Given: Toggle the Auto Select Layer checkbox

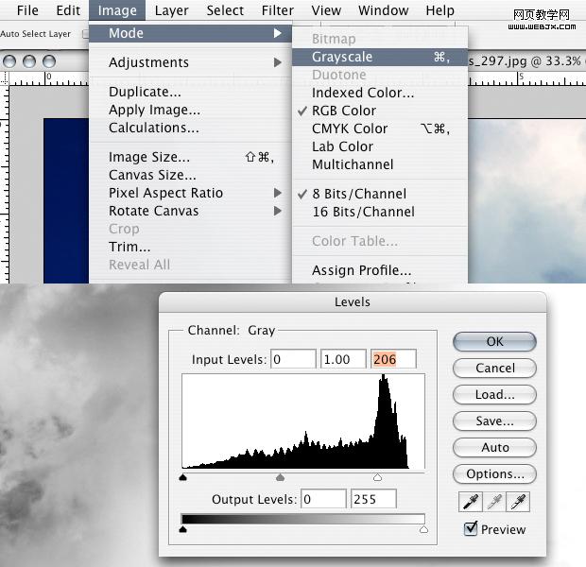Looking at the screenshot, I should [x=86, y=34].
